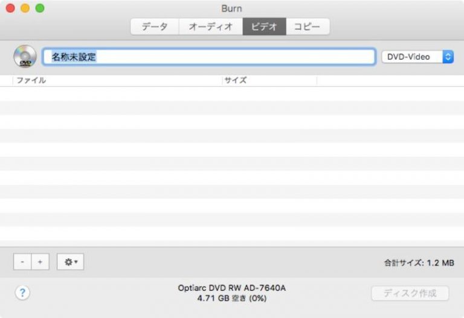Click the ディスク作成 button
Screen dimensions: 464x318
410,293
